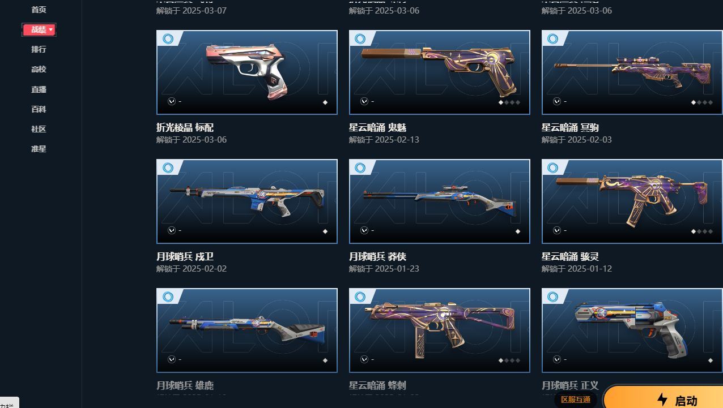
Task: Select the 星云暗涌 冥驹 sniper skin thumbnail
Action: pos(632,72)
